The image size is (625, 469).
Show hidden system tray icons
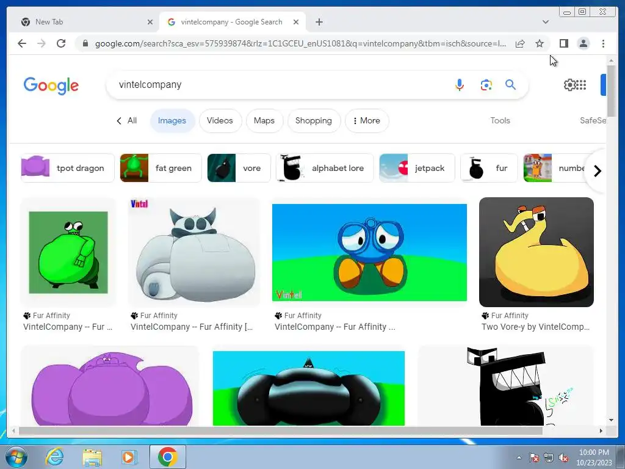pos(519,457)
